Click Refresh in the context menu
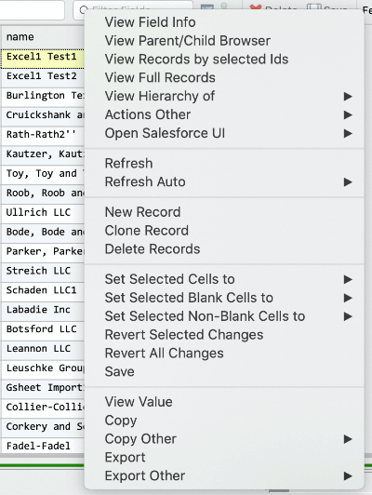The image size is (372, 495). click(x=224, y=164)
